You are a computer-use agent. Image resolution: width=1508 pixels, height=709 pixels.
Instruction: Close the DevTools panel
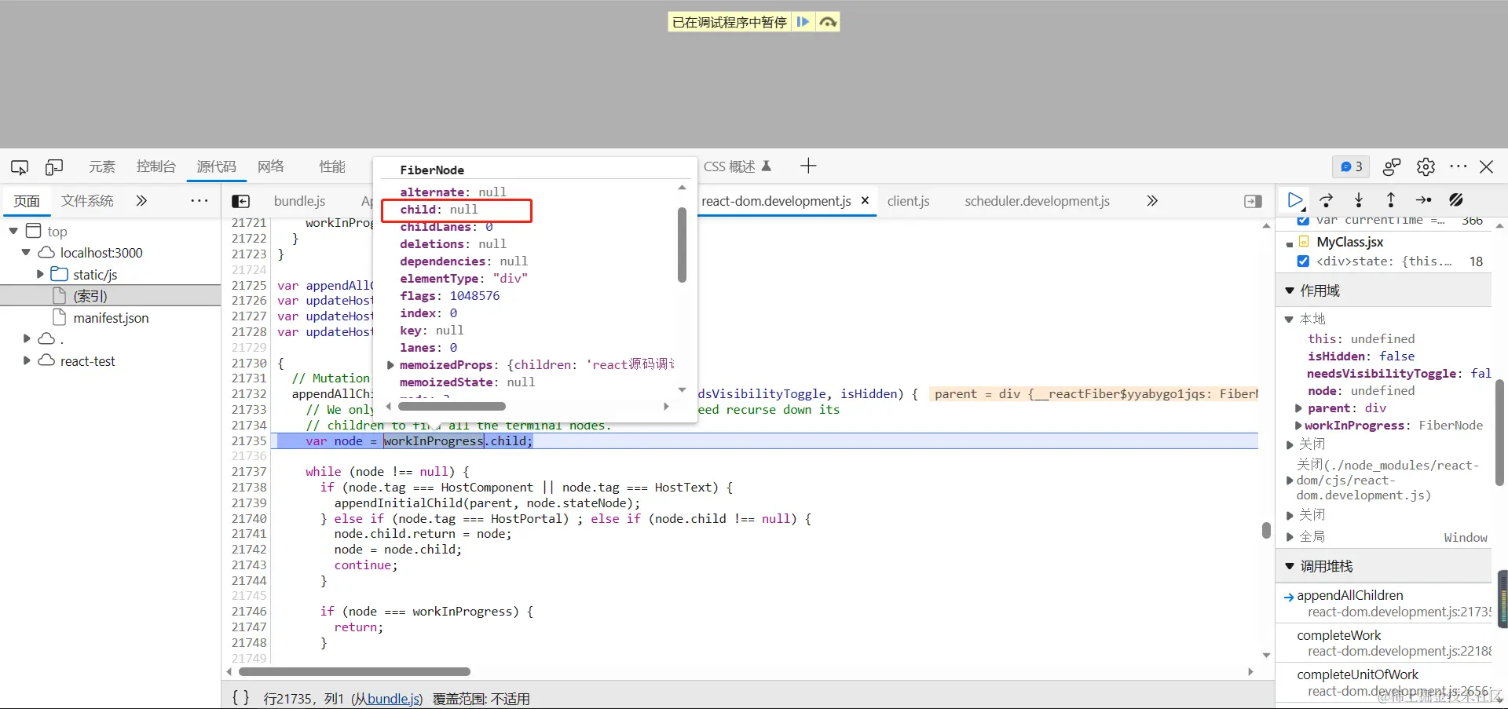tap(1487, 166)
